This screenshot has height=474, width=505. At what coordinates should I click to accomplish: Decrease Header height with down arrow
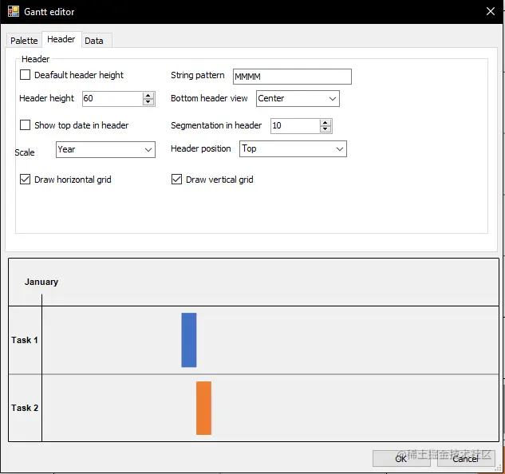pyautogui.click(x=148, y=102)
